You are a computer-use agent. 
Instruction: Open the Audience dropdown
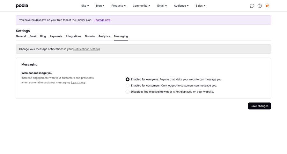pos(181,6)
